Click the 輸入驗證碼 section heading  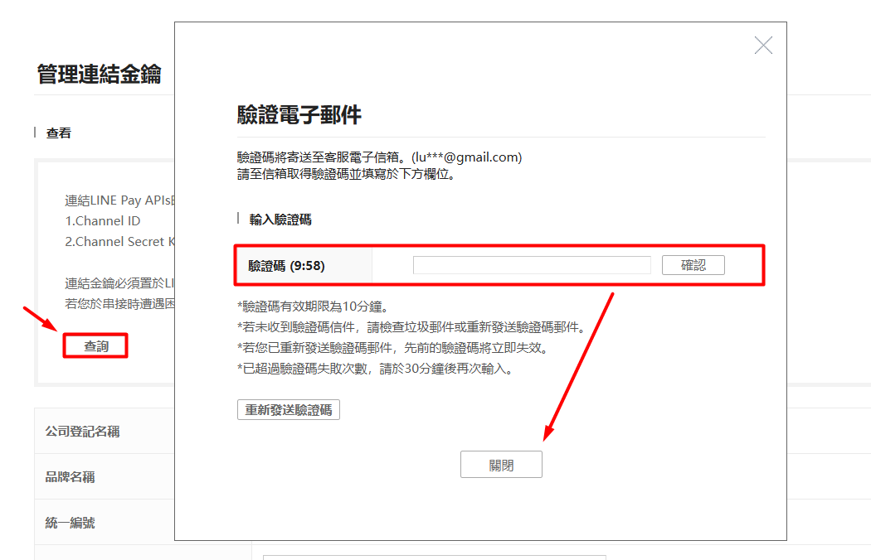tap(280, 220)
